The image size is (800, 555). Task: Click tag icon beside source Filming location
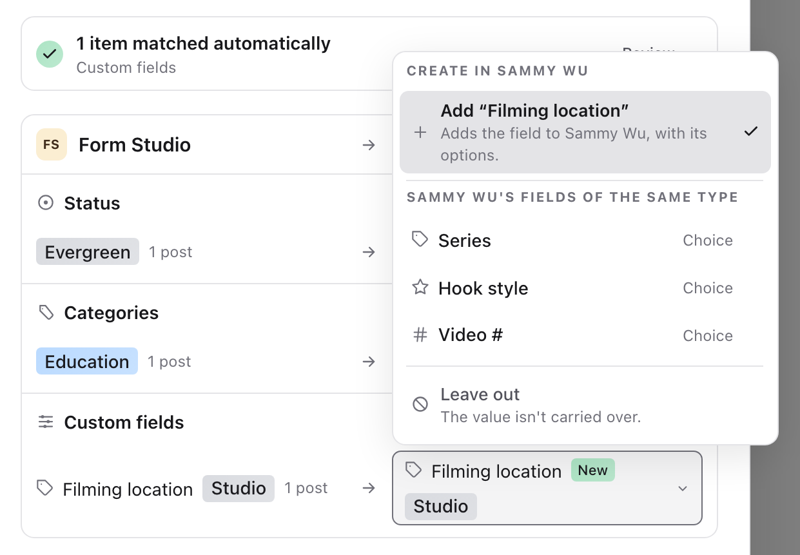click(x=44, y=488)
